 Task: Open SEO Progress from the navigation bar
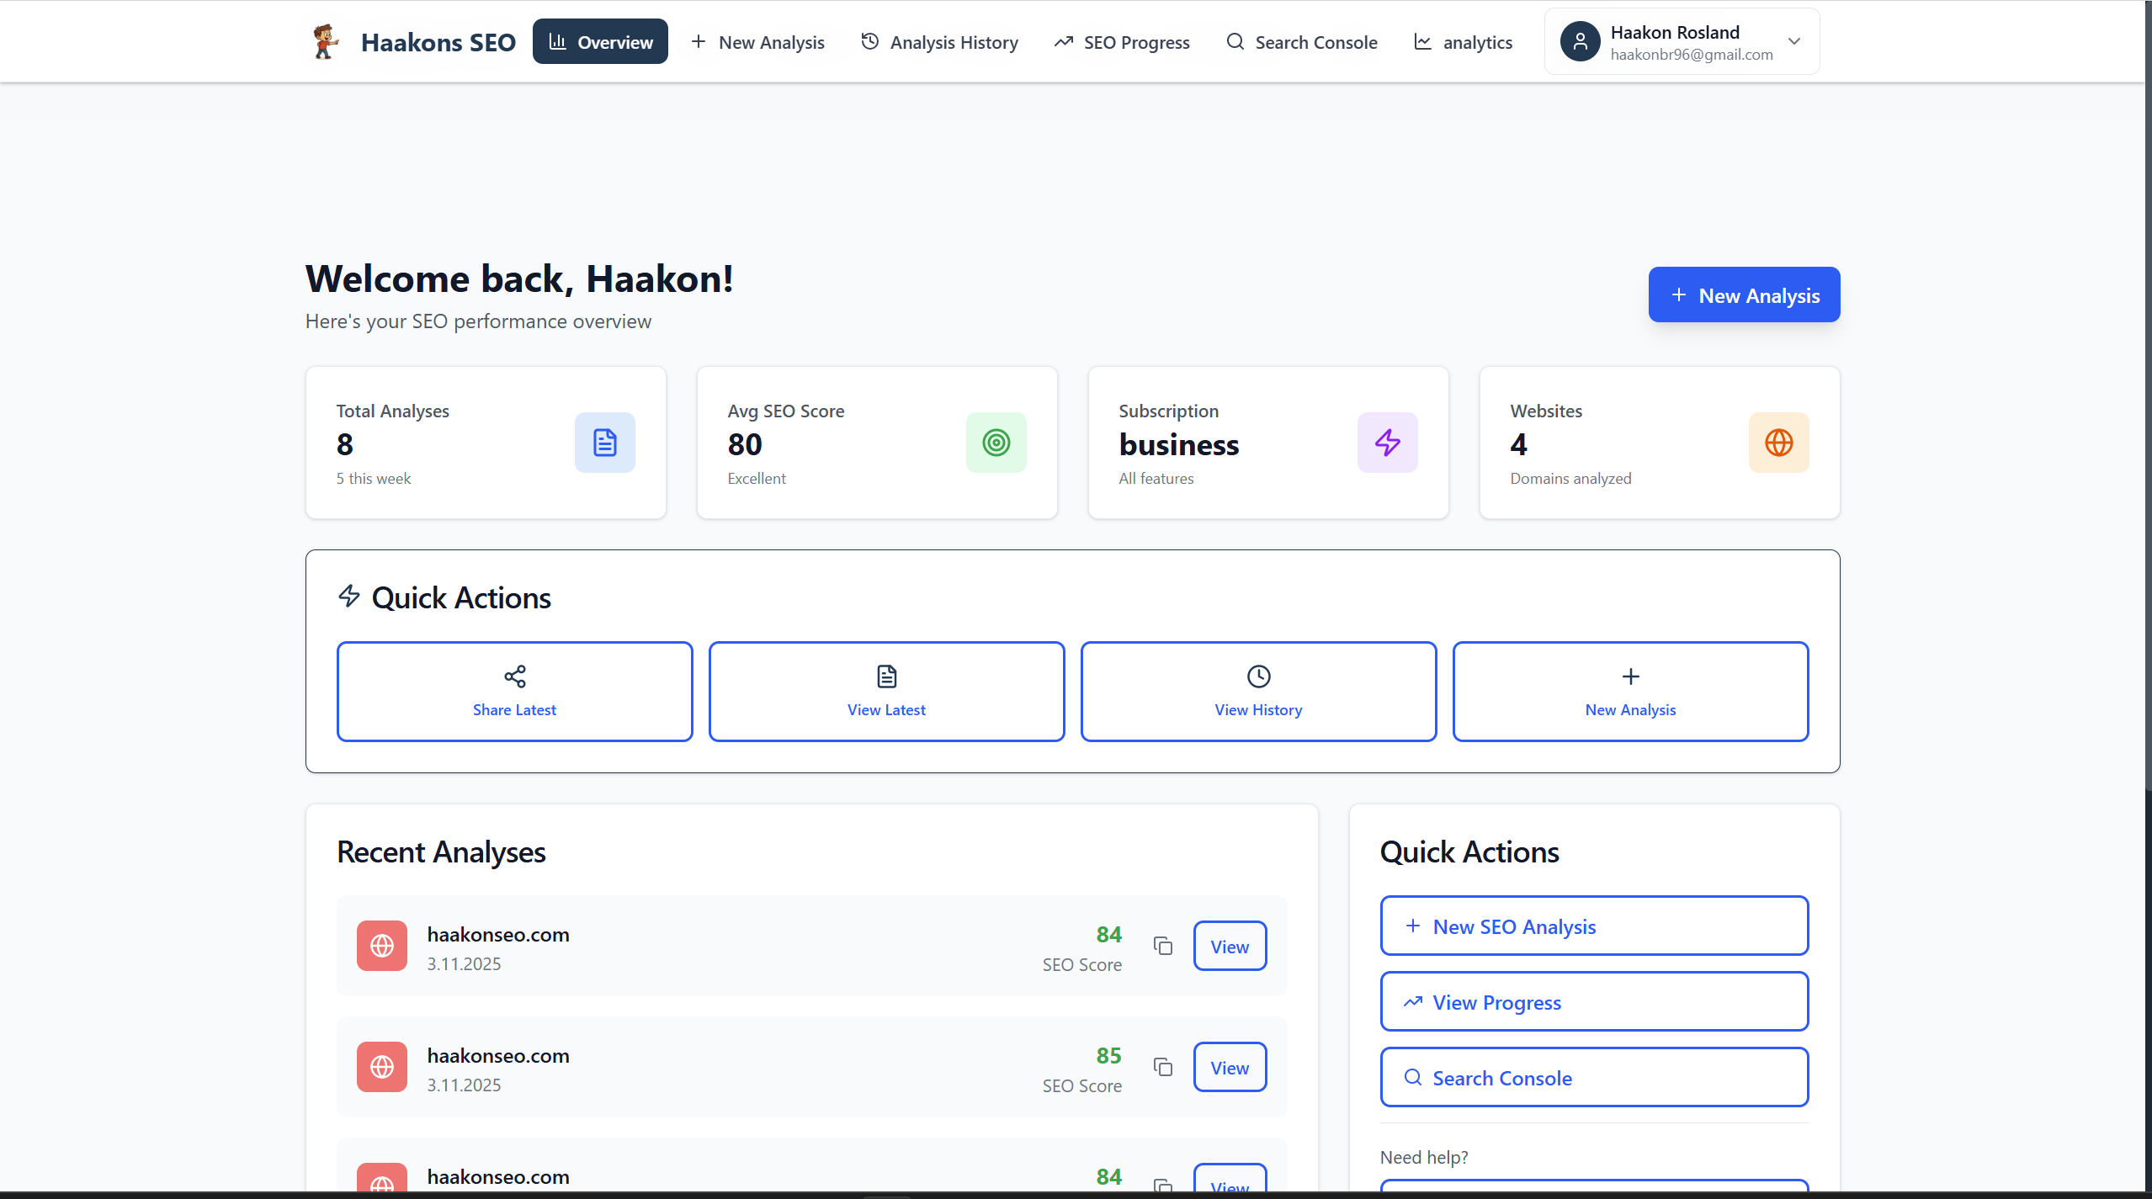(1121, 41)
